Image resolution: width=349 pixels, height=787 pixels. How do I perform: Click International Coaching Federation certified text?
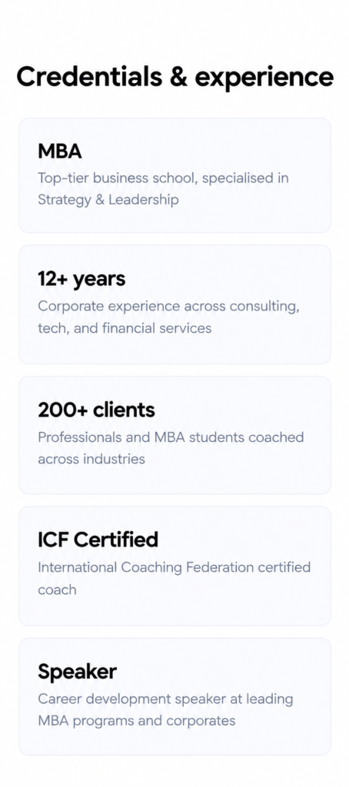click(x=174, y=568)
